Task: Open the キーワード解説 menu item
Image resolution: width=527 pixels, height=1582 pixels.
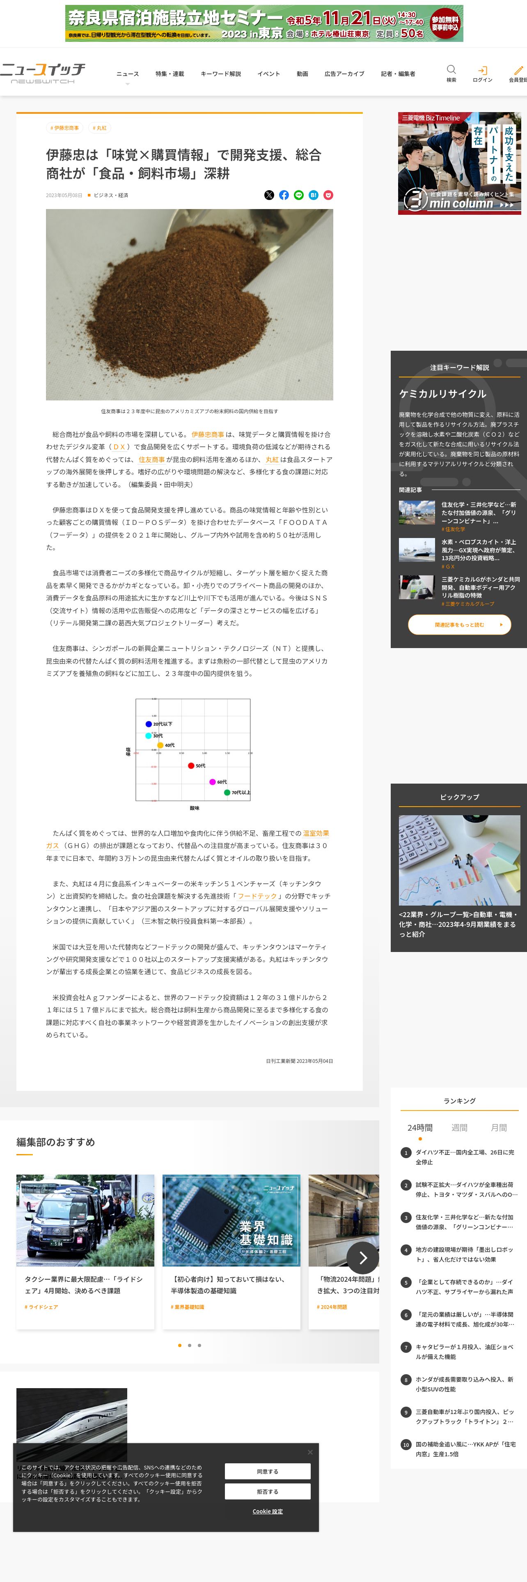Action: tap(221, 74)
